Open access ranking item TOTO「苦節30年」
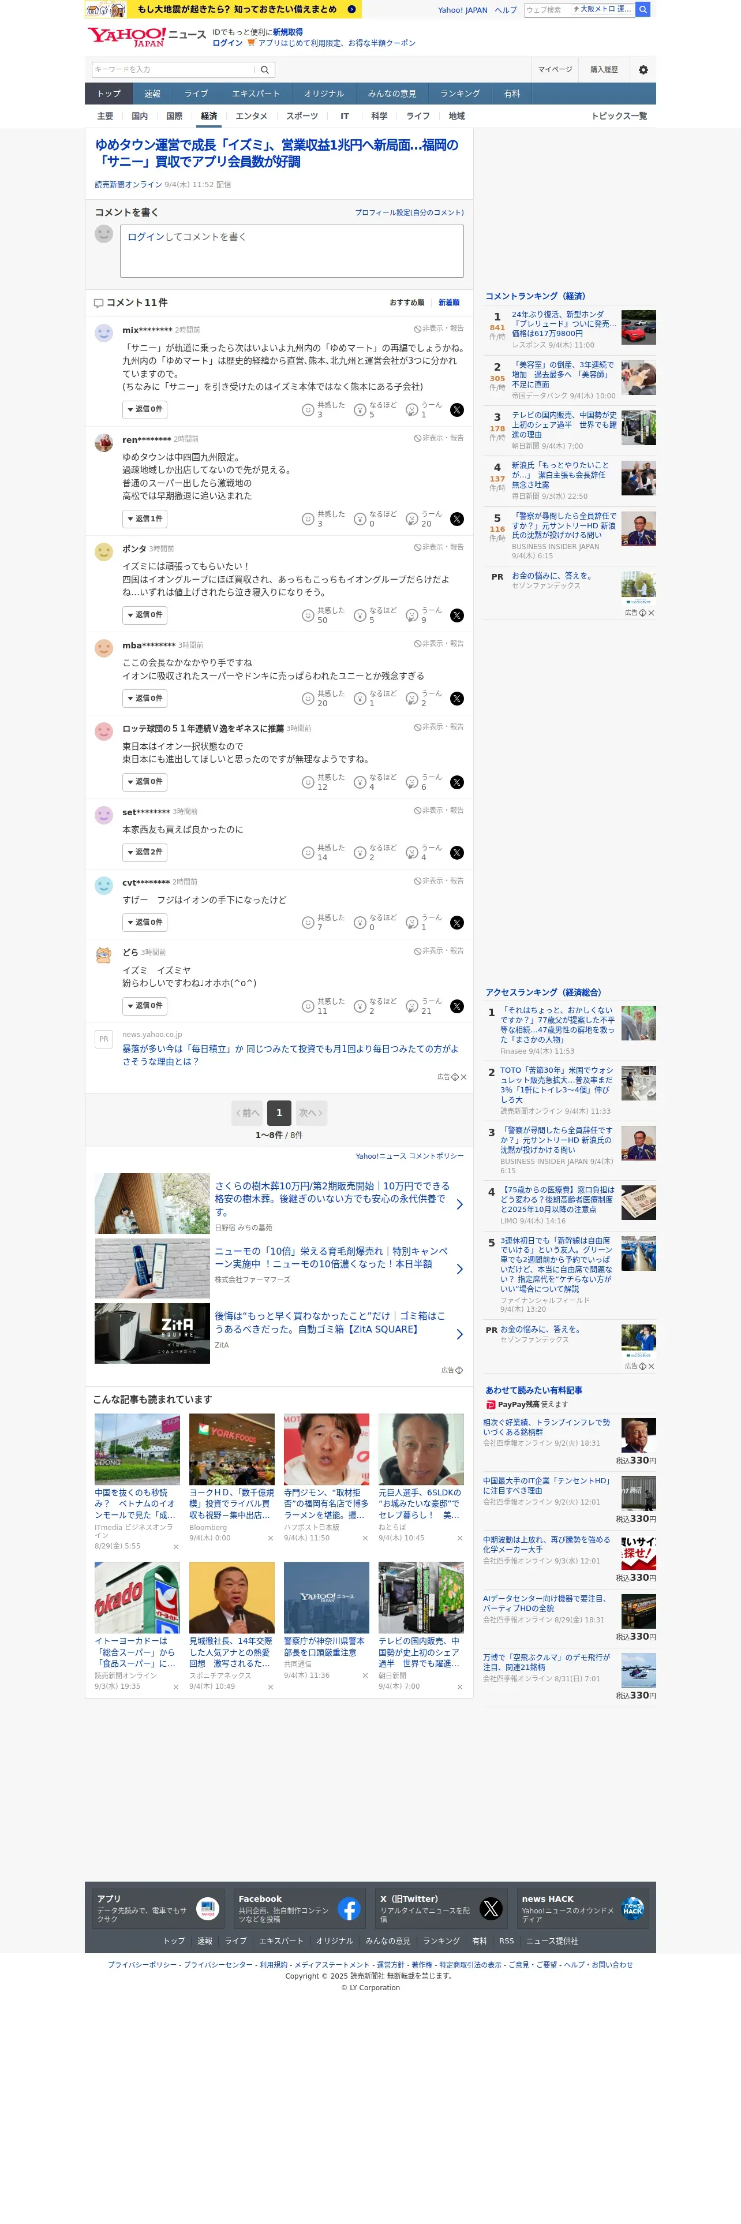The image size is (741, 2224). 556,1085
